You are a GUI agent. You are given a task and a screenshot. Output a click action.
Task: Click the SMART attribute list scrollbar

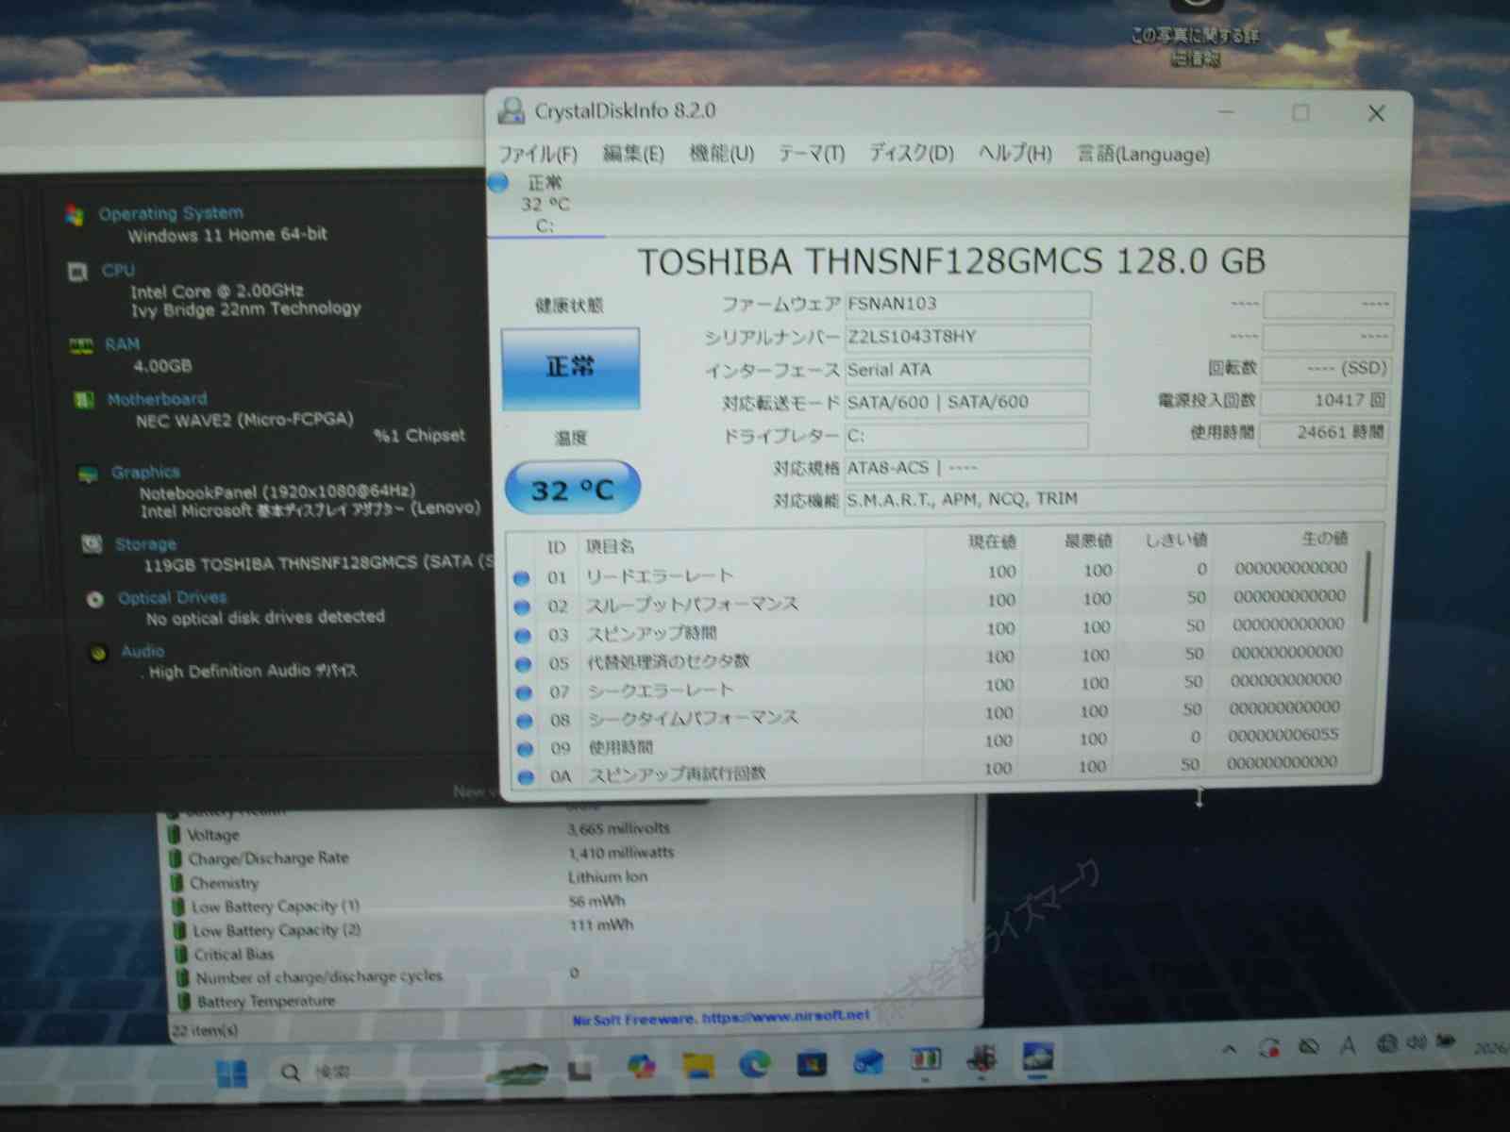(1367, 585)
